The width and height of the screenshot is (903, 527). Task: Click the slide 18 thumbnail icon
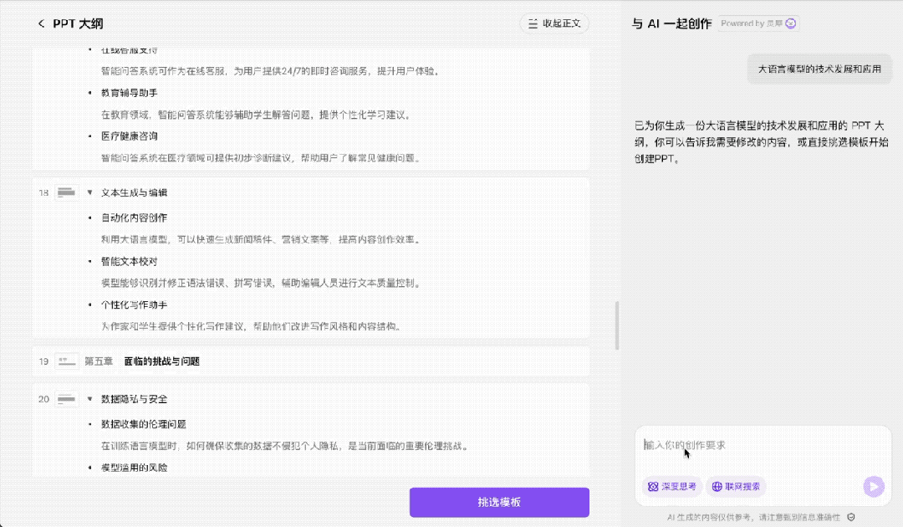[x=66, y=192]
